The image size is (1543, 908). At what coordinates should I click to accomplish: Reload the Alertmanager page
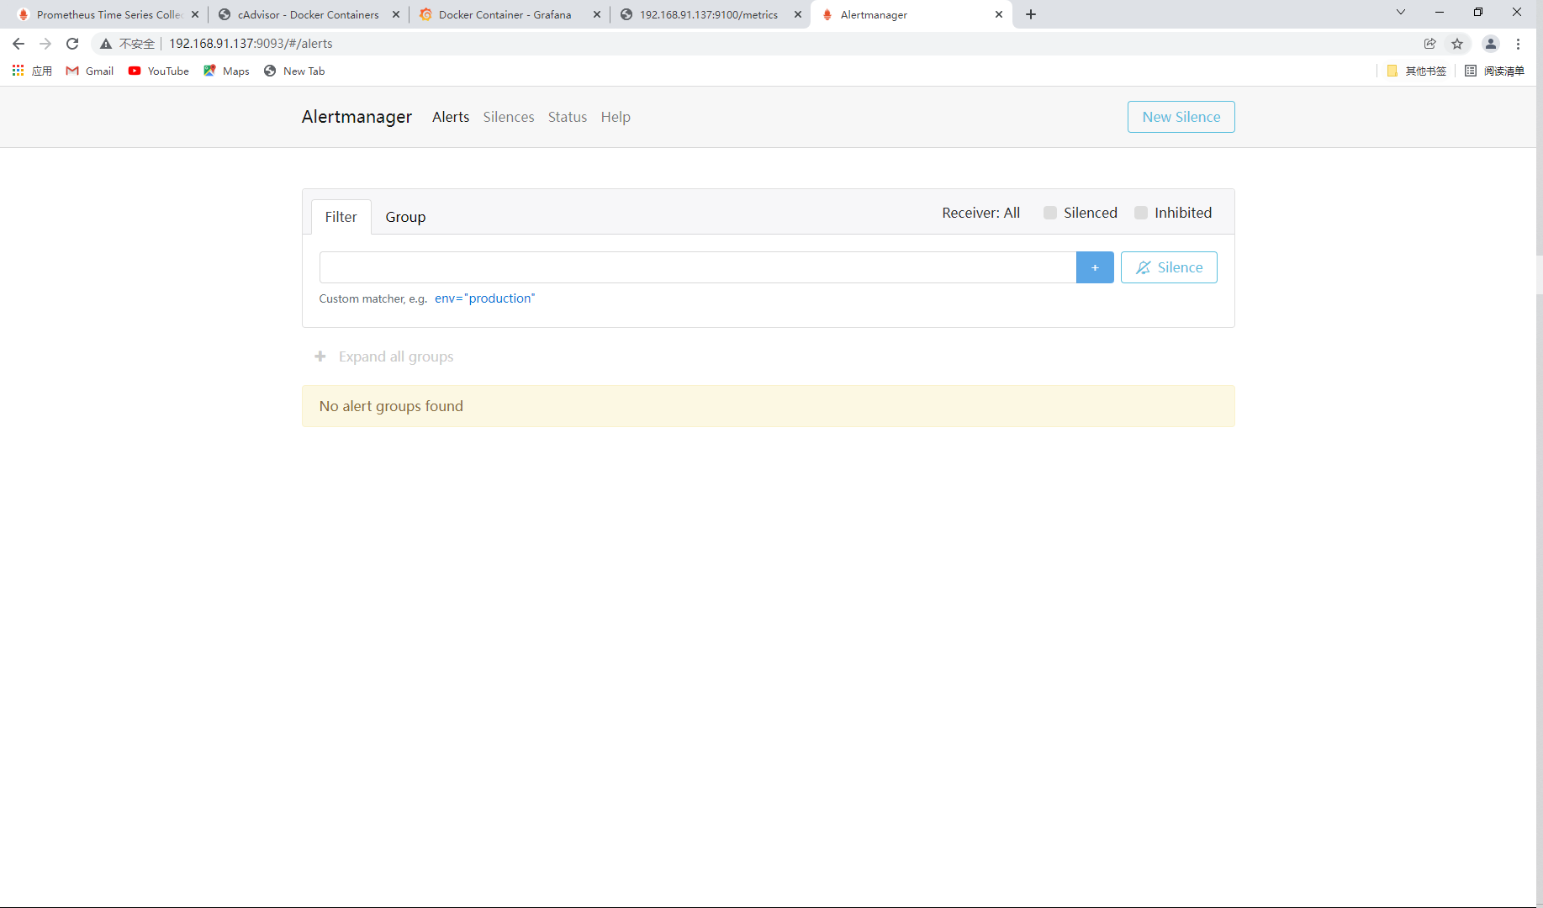72,44
